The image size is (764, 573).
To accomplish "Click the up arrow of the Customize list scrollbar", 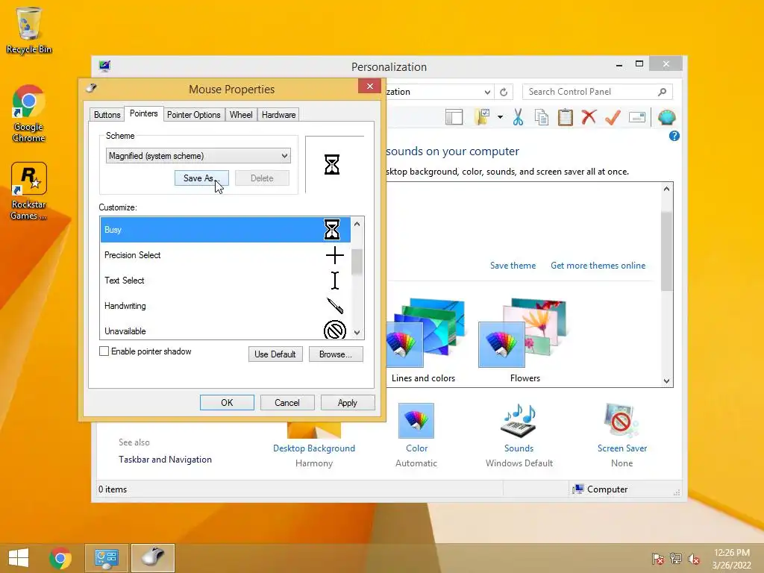I will 357,224.
